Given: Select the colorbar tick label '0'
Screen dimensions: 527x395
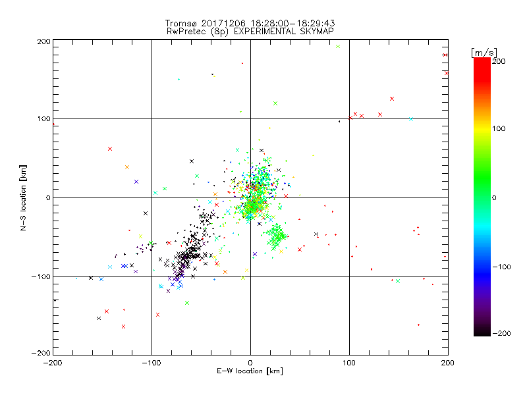Looking at the screenshot, I should click(x=494, y=198).
